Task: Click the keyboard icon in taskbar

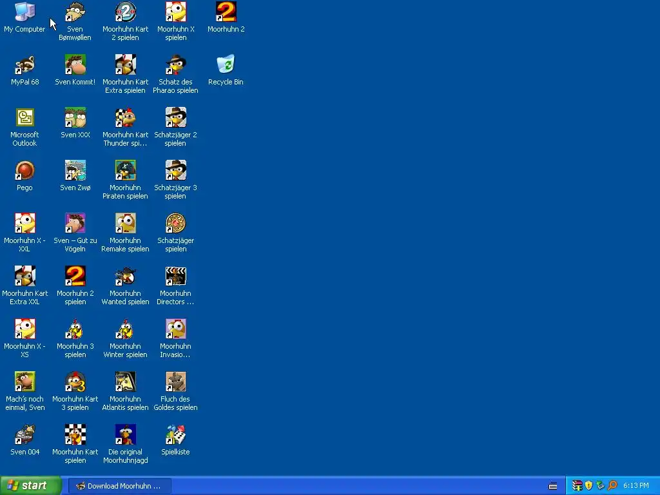Action: [x=553, y=486]
